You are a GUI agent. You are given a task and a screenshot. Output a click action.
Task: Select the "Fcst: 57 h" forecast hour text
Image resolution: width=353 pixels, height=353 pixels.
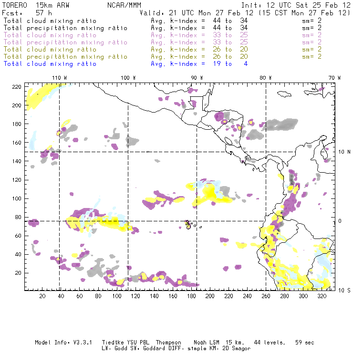(27, 13)
